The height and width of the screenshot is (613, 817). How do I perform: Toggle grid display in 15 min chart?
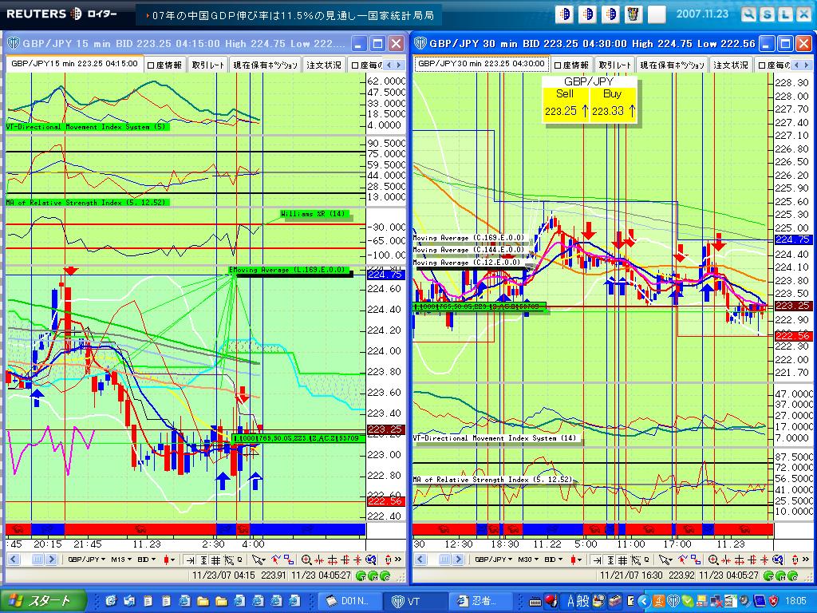coord(215,560)
